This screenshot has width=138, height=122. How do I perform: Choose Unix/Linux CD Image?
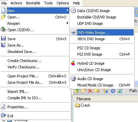tap(102, 70)
